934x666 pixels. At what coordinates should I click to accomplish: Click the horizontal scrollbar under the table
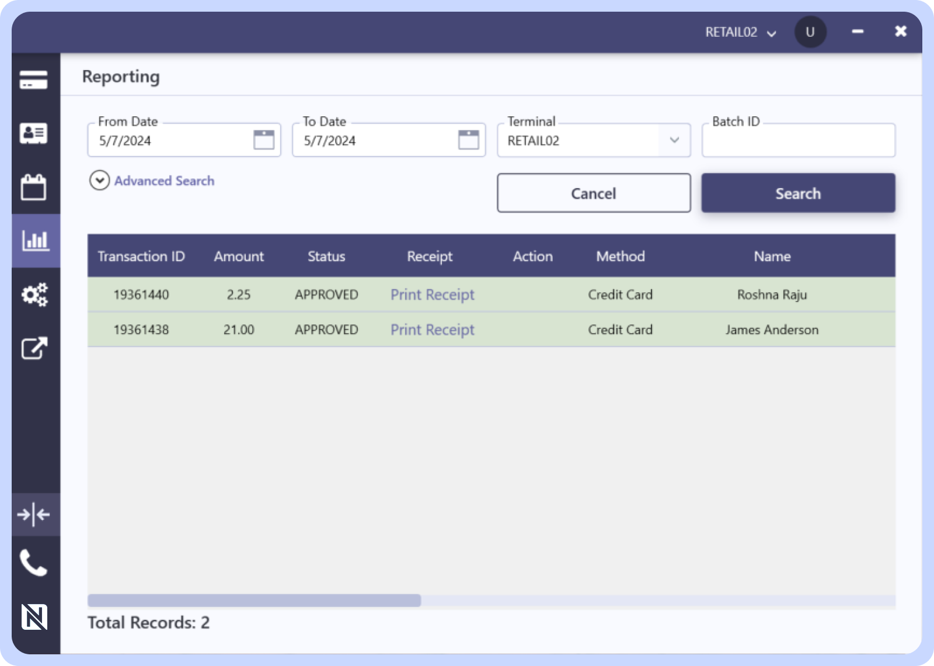254,601
